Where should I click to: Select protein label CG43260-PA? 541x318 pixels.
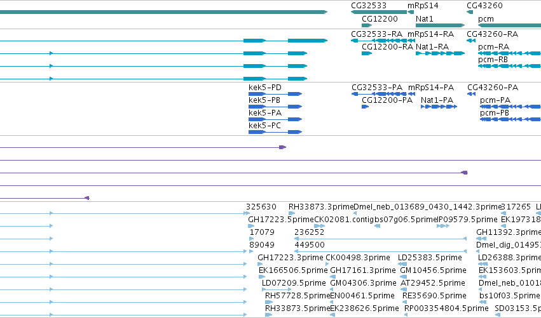pyautogui.click(x=493, y=88)
